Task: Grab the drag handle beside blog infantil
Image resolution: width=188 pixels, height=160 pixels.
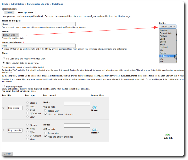Action: coord(3,108)
